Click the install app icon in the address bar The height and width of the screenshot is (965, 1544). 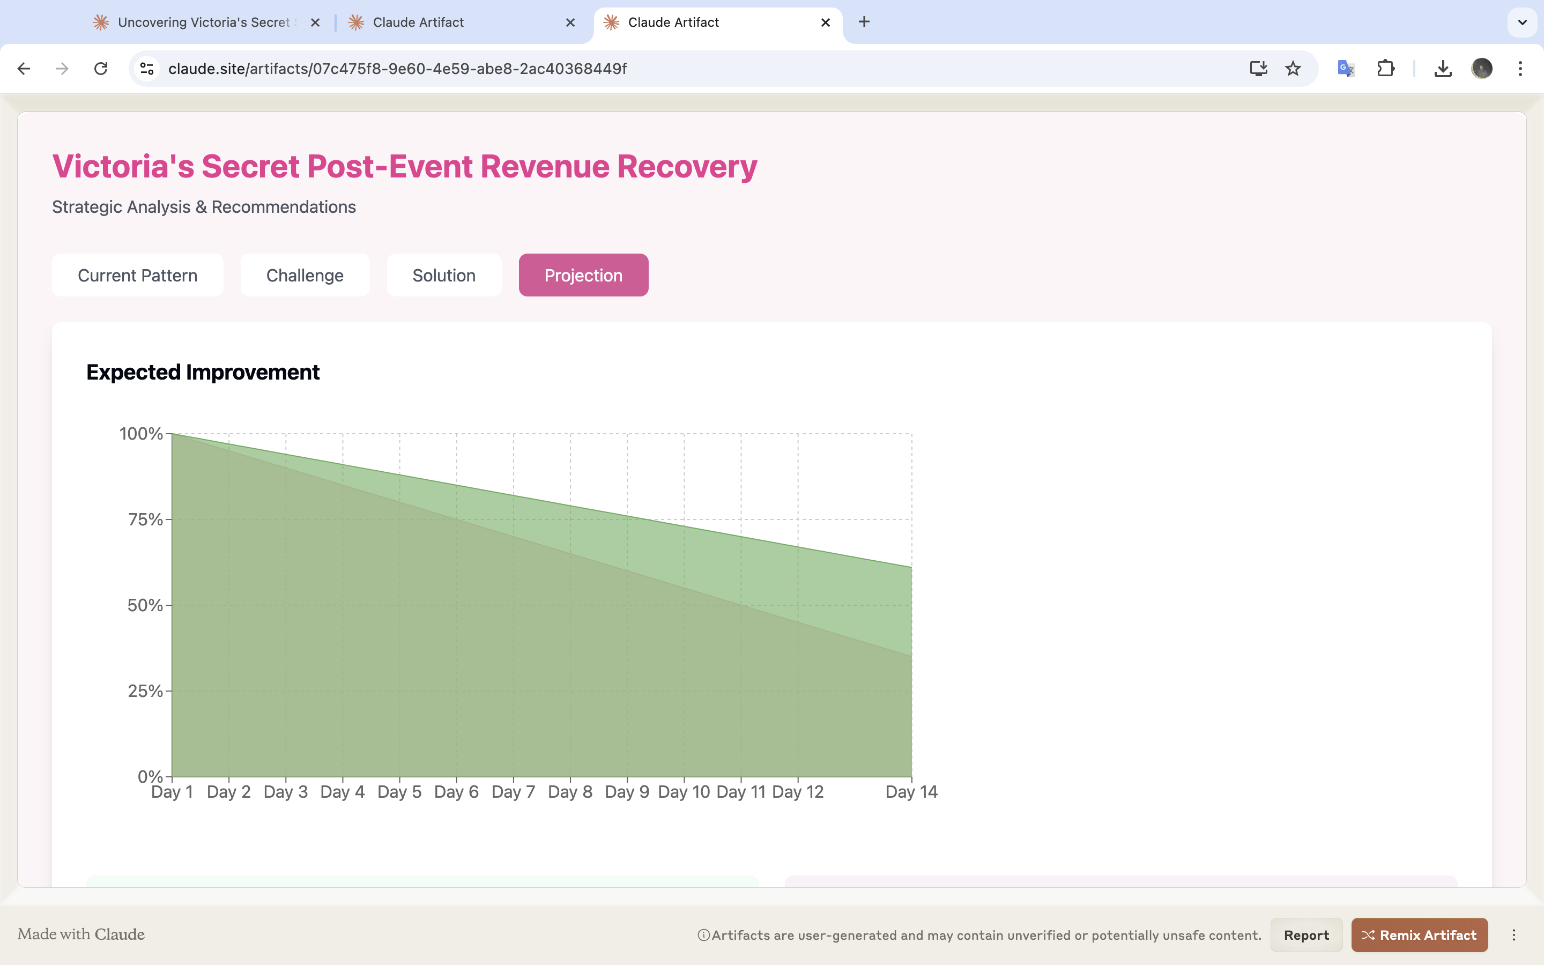(1258, 68)
